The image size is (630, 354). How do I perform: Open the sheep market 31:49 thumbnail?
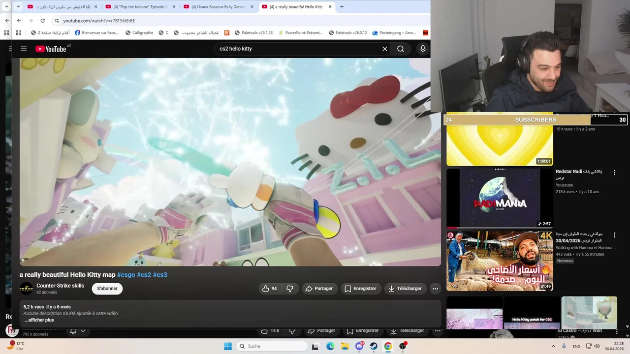500,261
